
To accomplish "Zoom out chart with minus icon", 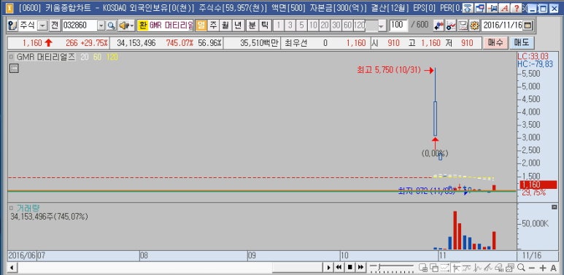I will pyautogui.click(x=532, y=268).
